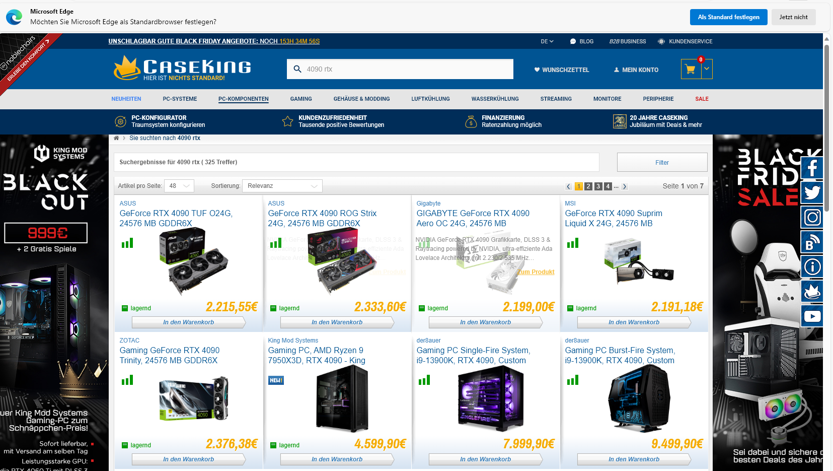
Task: Click the search magnifier icon
Action: [x=297, y=69]
